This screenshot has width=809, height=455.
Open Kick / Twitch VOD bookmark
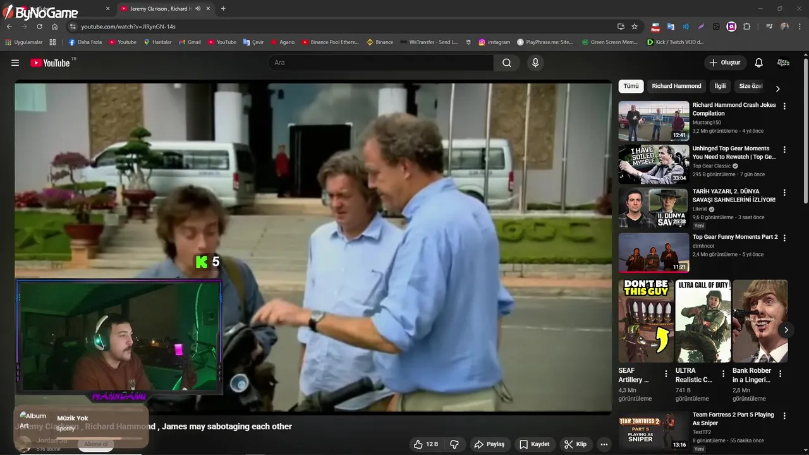(675, 42)
